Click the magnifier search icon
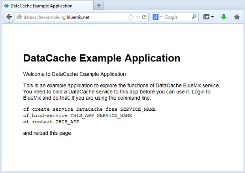This screenshot has width=245, height=173. point(194,17)
